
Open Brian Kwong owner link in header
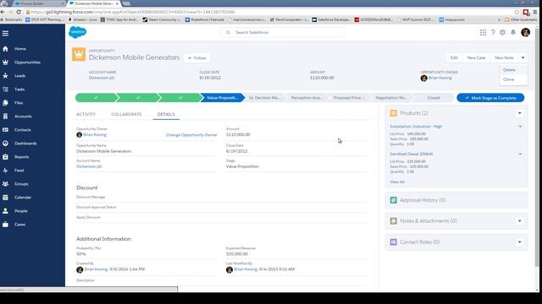(440, 78)
